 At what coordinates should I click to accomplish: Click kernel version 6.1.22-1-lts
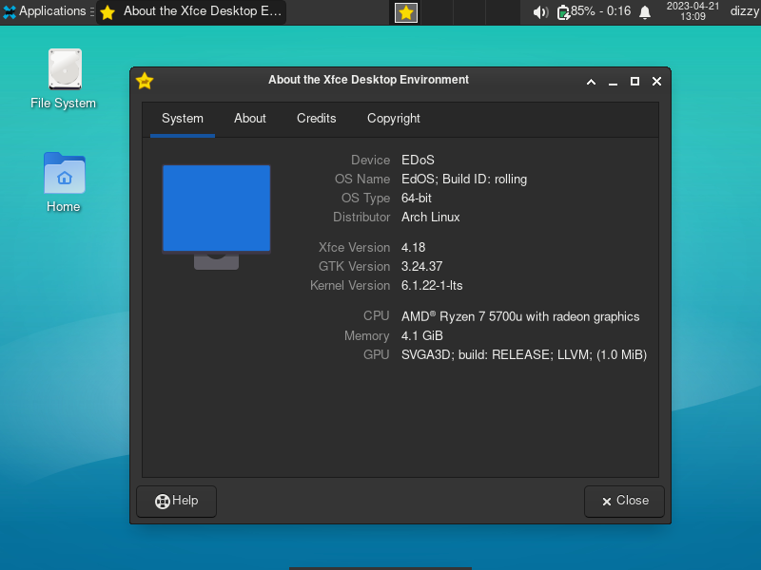pyautogui.click(x=432, y=286)
